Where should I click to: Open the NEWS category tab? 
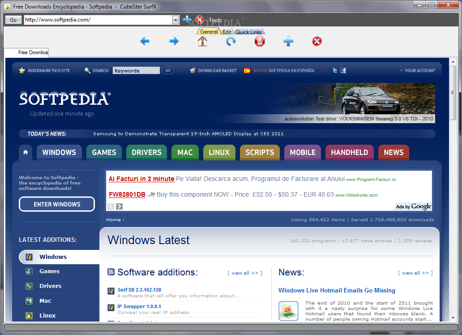click(x=394, y=152)
